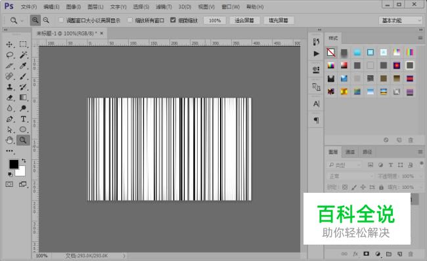Select the Pen tool
427x261 pixels.
(10, 119)
